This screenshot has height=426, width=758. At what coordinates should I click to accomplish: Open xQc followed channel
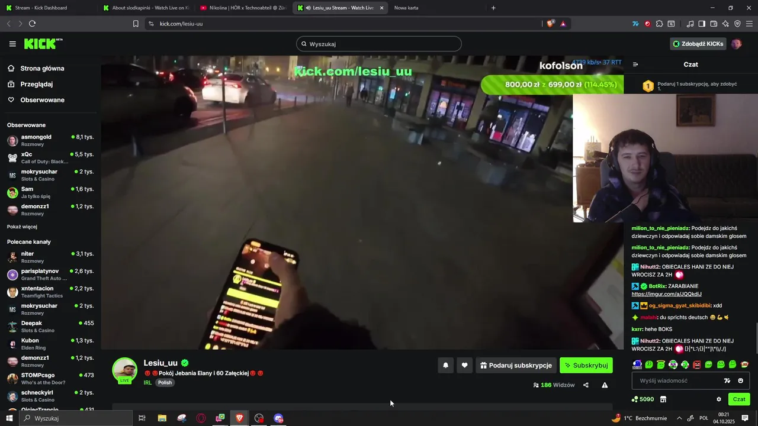pyautogui.click(x=50, y=157)
